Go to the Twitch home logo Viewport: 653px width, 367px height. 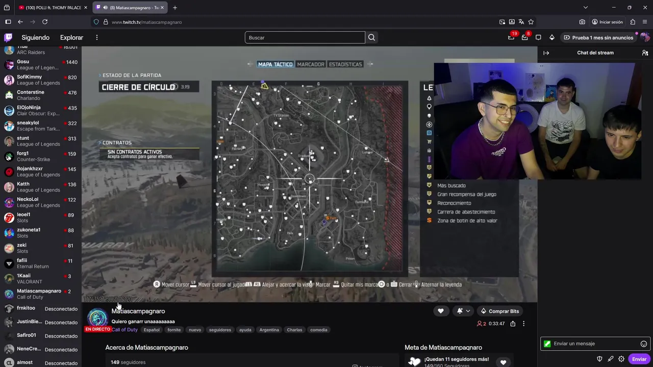click(8, 37)
